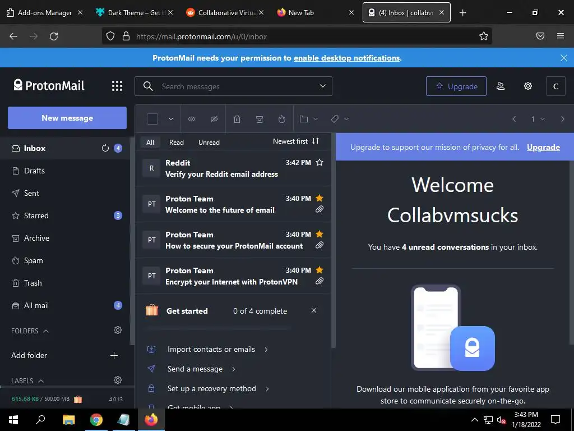Open the Label as dropdown
Screen dimensions: 574x431
340,119
